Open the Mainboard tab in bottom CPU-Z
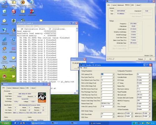156x125 pixels. tap(16, 88)
